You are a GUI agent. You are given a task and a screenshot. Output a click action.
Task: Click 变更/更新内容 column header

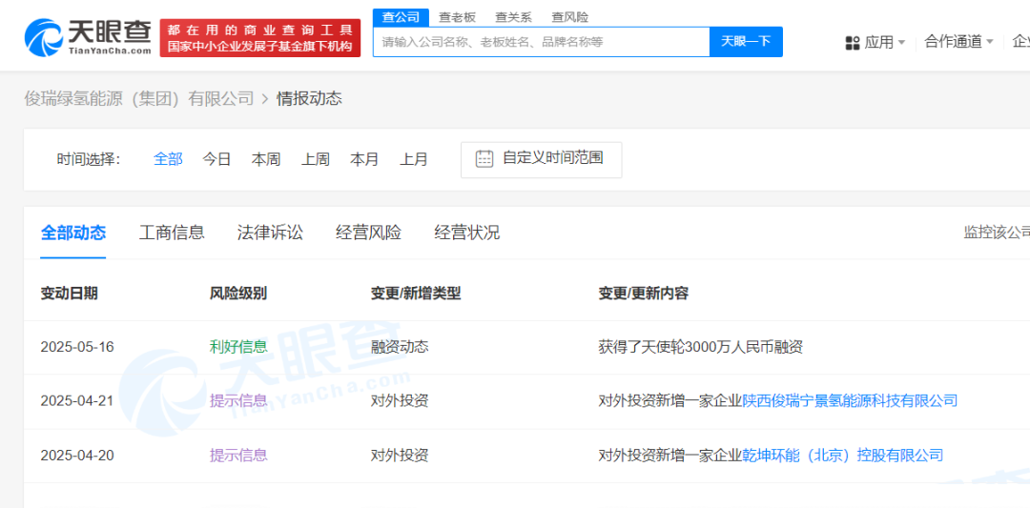tap(643, 294)
